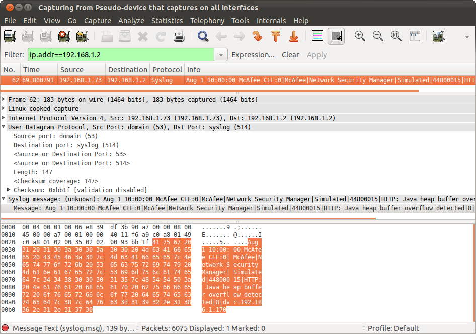Open the Tools menu
This screenshot has width=476, height=334.
click(241, 21)
